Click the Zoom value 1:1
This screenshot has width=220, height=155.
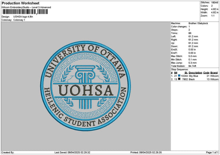pyautogui.click(x=213, y=16)
